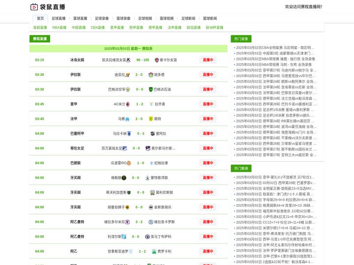
Task: Open the 足球直播 tab
Action: coord(59,19)
